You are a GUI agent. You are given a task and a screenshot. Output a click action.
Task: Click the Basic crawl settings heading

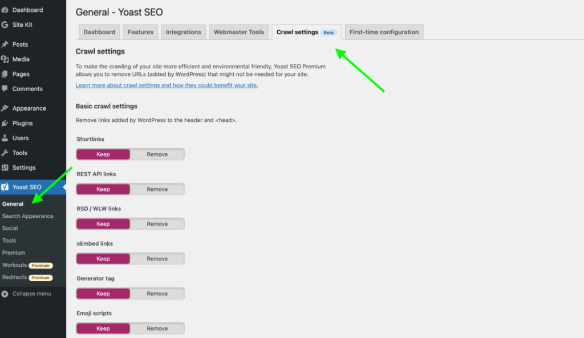107,106
